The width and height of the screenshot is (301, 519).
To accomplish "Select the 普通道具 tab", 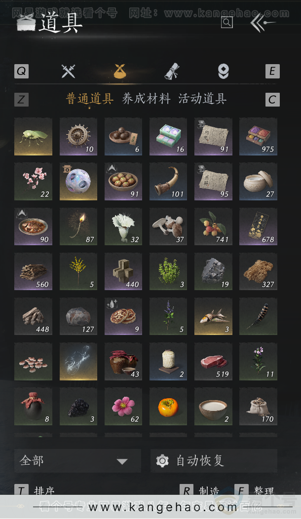I will (90, 99).
